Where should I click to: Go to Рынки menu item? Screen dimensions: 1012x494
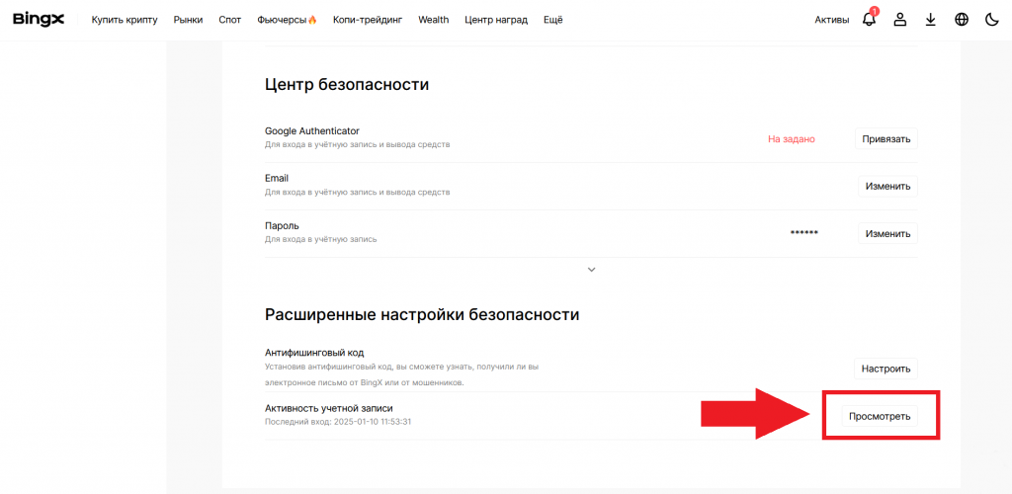pos(188,20)
